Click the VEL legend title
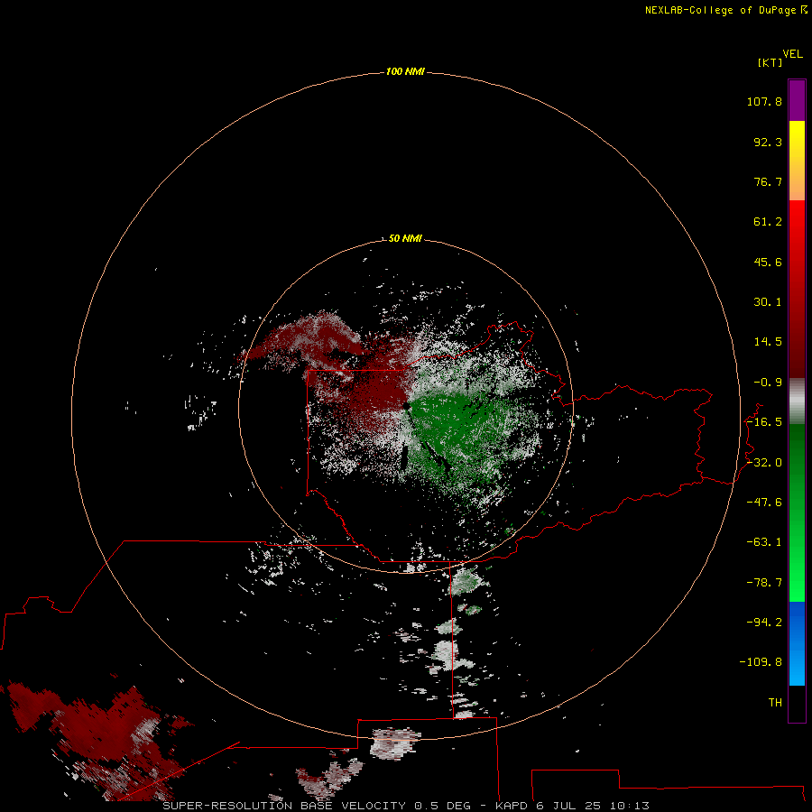The width and height of the screenshot is (812, 812). pos(792,54)
